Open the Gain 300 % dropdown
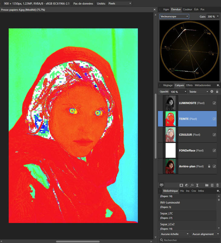 coord(213,16)
